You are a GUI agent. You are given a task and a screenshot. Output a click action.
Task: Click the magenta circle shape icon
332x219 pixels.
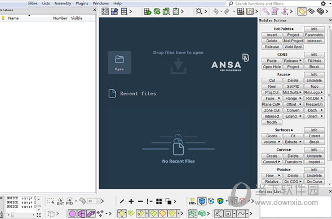(x=72, y=213)
